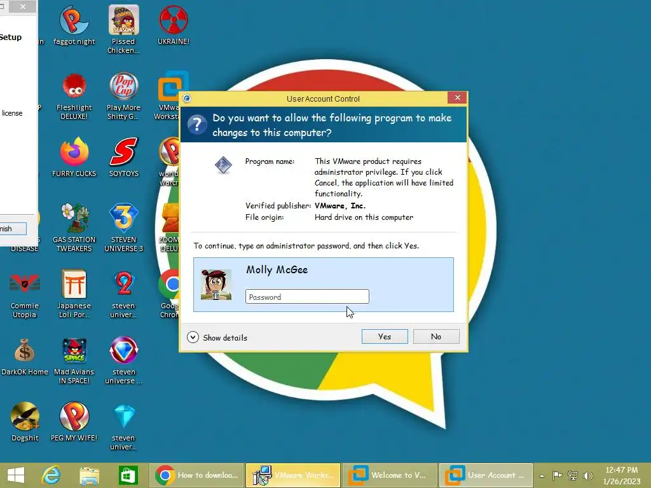651x488 pixels.
Task: Select the Mad Avians IN SPACE! icon
Action: pos(74,360)
